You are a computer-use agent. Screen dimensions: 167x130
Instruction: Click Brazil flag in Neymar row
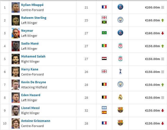click(x=104, y=33)
